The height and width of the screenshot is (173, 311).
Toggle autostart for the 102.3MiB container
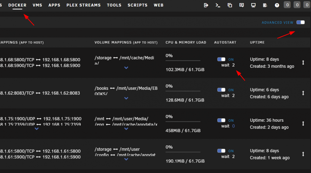point(221,59)
